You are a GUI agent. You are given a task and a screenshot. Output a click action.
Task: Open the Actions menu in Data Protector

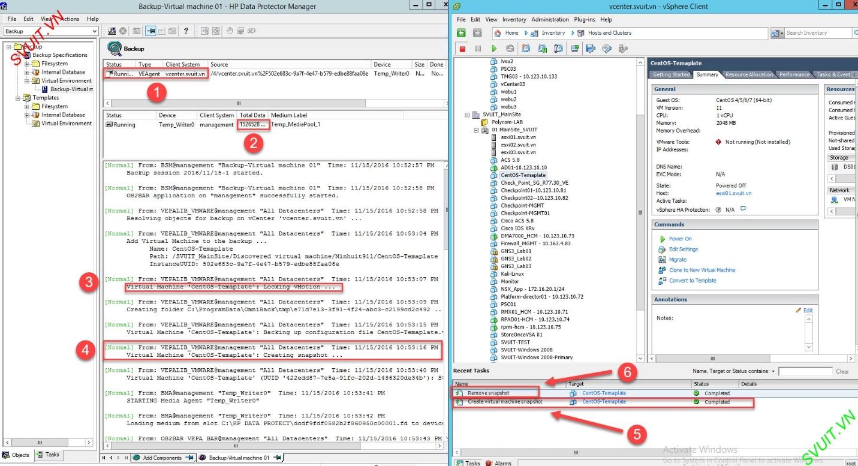[x=70, y=19]
